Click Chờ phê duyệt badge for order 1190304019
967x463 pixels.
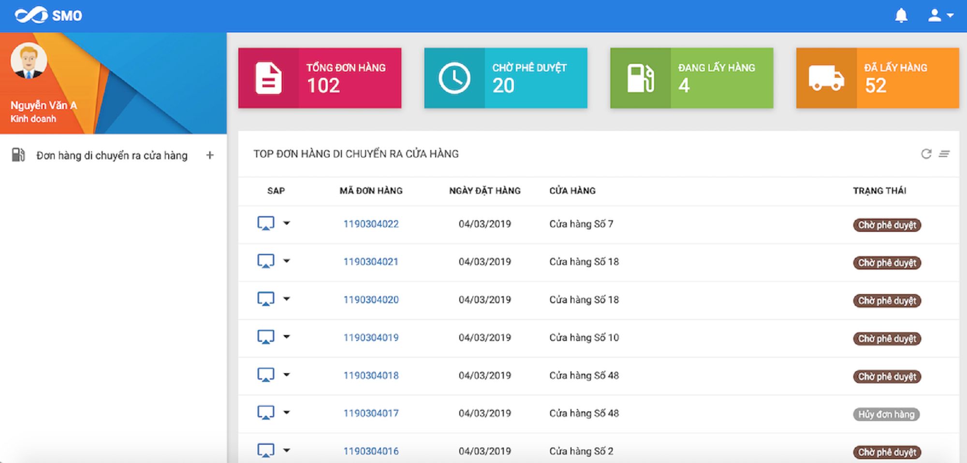(887, 338)
